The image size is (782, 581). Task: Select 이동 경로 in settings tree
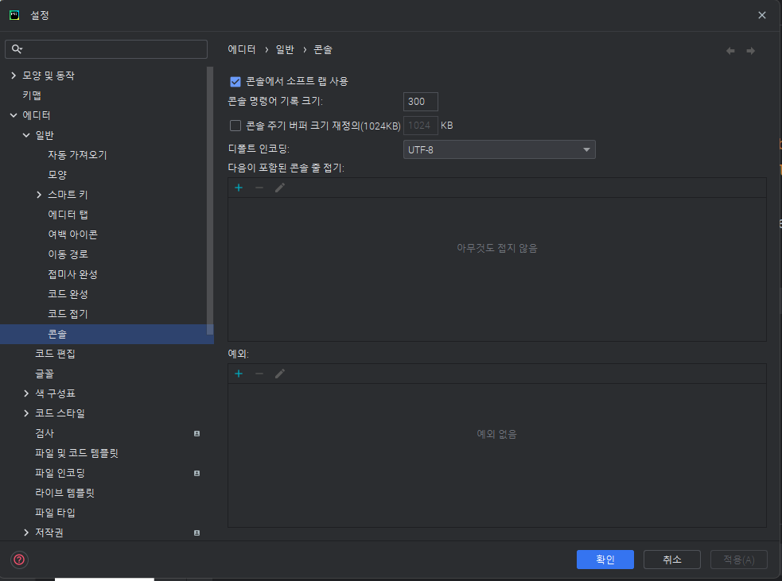[68, 254]
